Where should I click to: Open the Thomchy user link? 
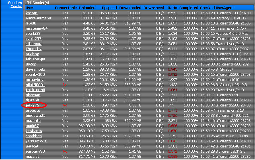34,49
